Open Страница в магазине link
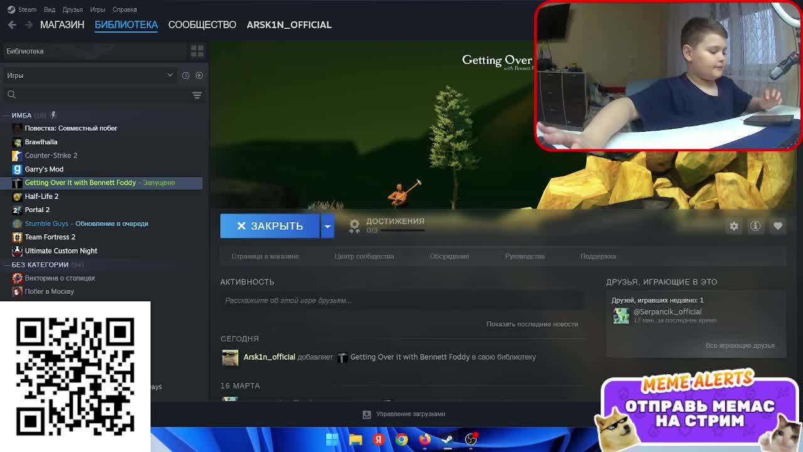Viewport: 803px width, 452px height. [265, 256]
